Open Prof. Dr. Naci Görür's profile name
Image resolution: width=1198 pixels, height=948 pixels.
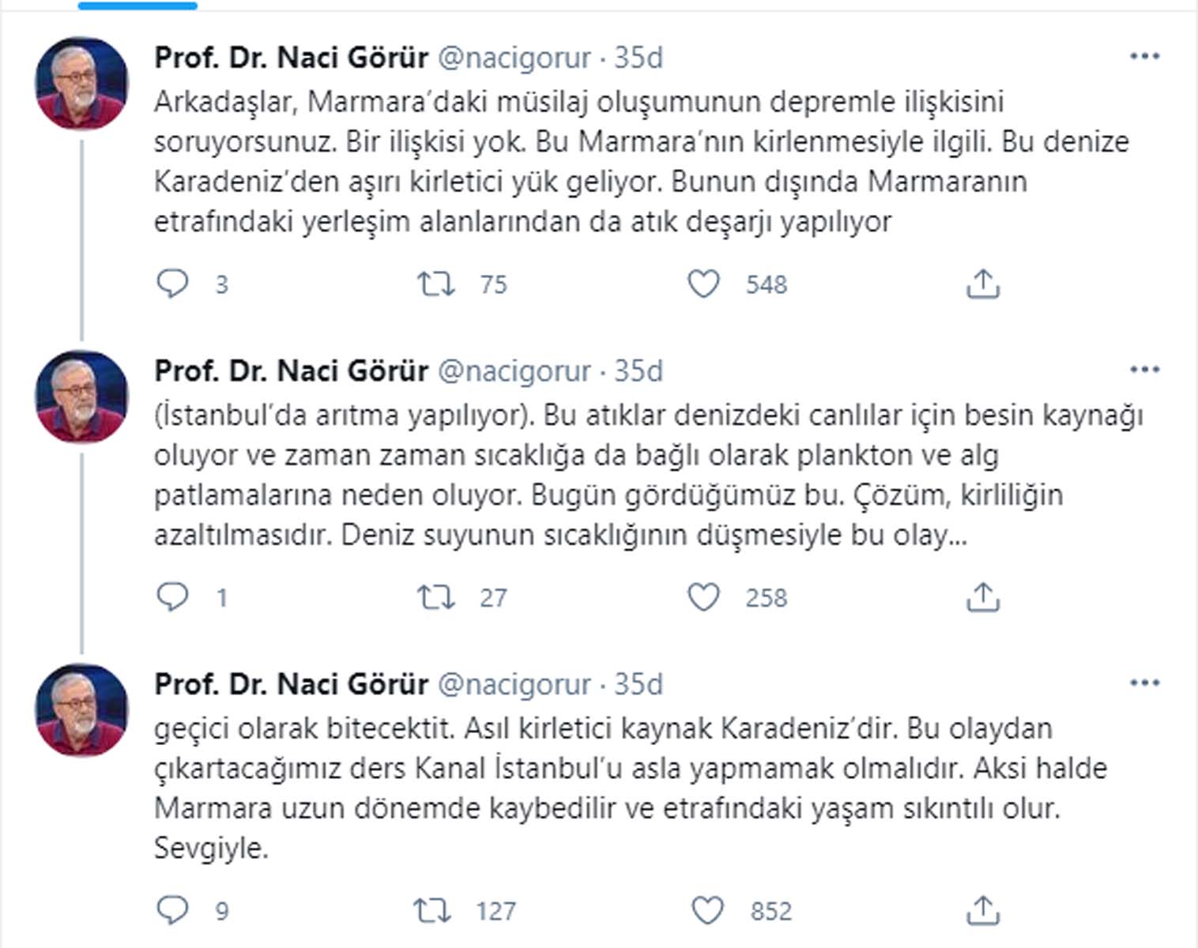291,55
